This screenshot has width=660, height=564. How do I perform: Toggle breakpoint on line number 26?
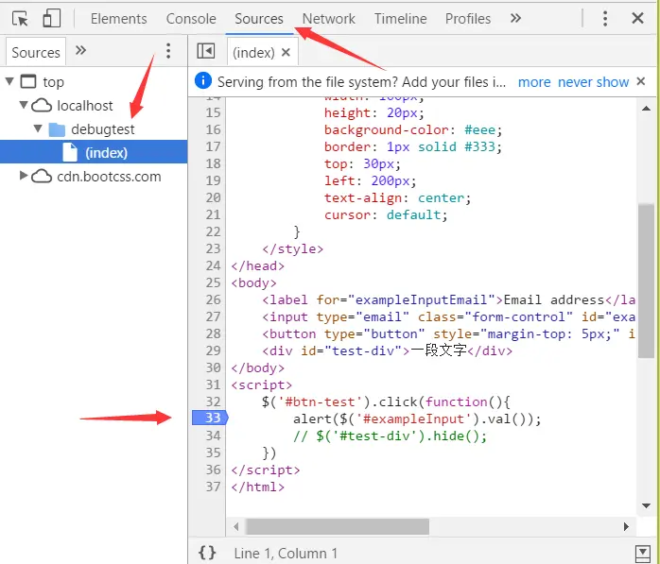click(x=213, y=299)
